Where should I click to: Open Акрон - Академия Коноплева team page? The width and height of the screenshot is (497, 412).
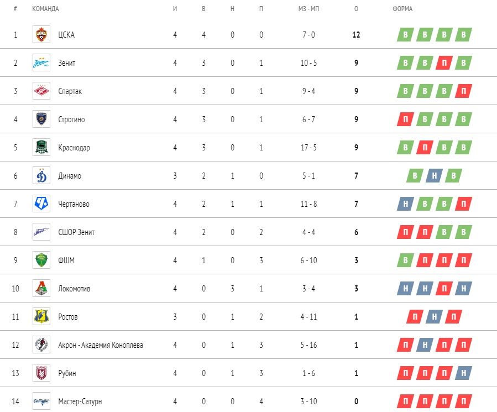coord(101,345)
